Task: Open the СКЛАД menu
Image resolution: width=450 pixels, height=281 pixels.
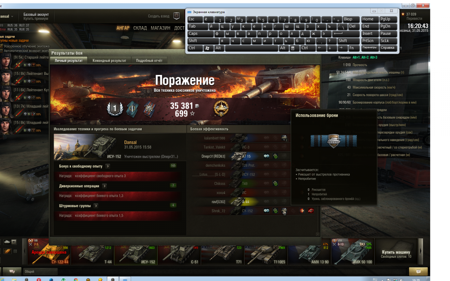Action: [140, 28]
